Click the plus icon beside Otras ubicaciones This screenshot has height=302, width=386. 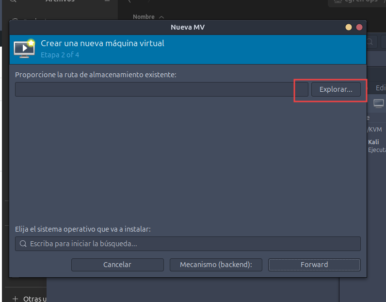pos(15,299)
